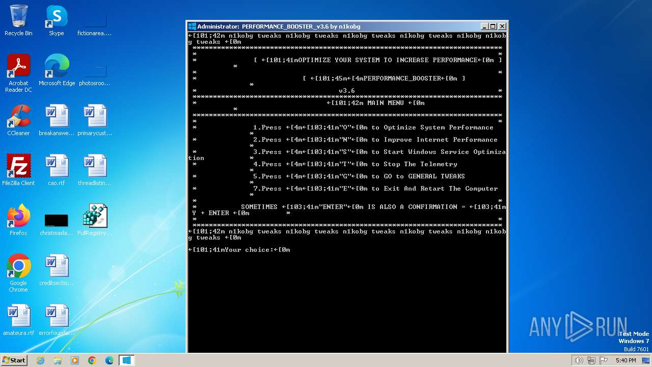Launch Microsoft Edge desktop shortcut

(57, 70)
